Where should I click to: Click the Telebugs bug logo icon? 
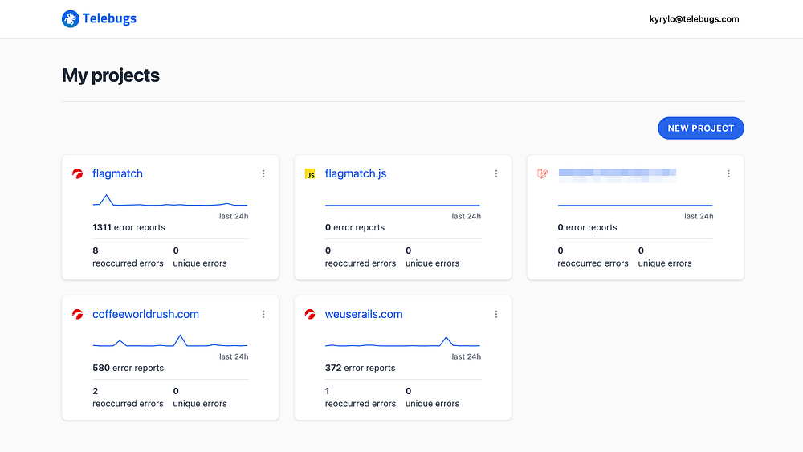(x=70, y=19)
